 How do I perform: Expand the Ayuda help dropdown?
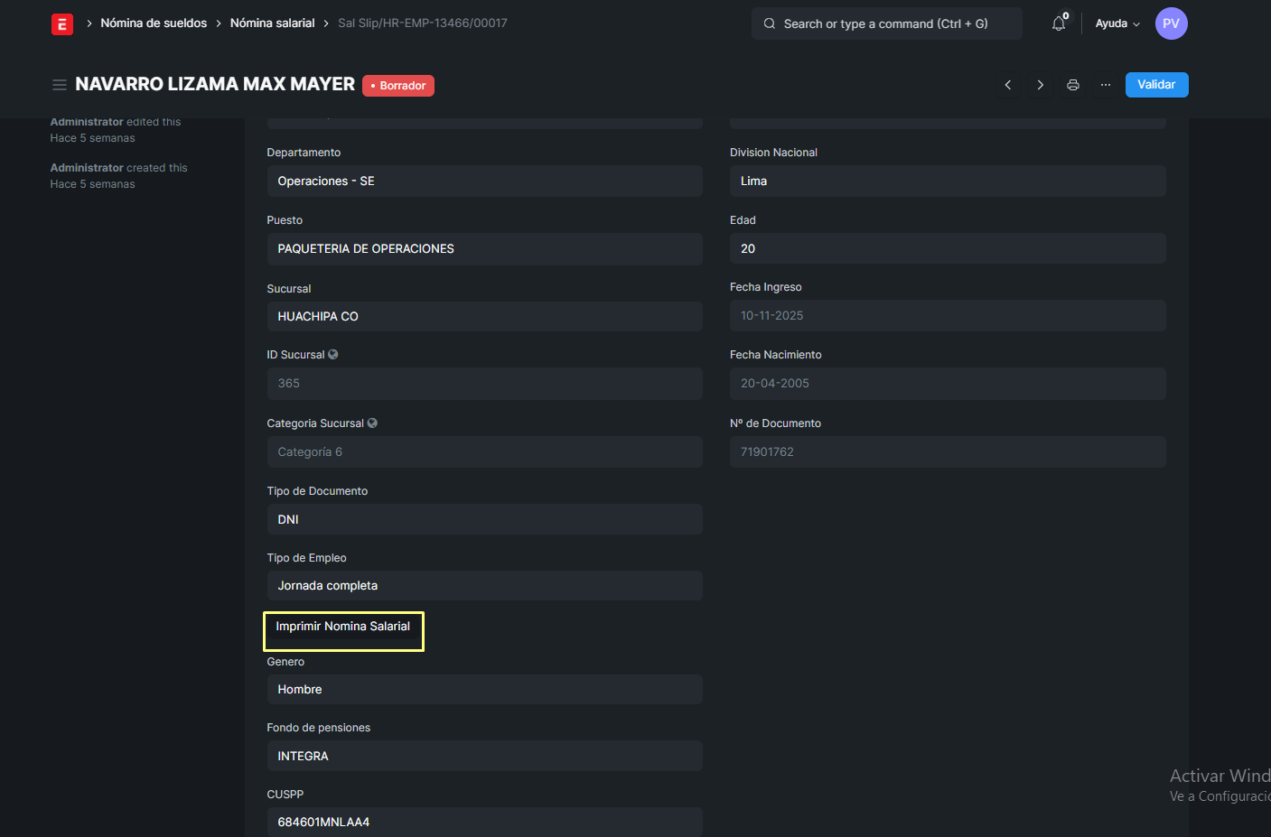[1117, 23]
